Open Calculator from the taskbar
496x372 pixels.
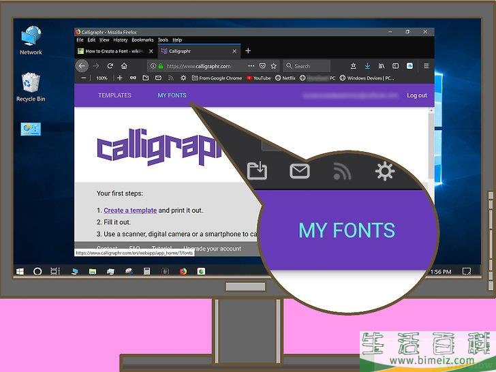pos(146,271)
